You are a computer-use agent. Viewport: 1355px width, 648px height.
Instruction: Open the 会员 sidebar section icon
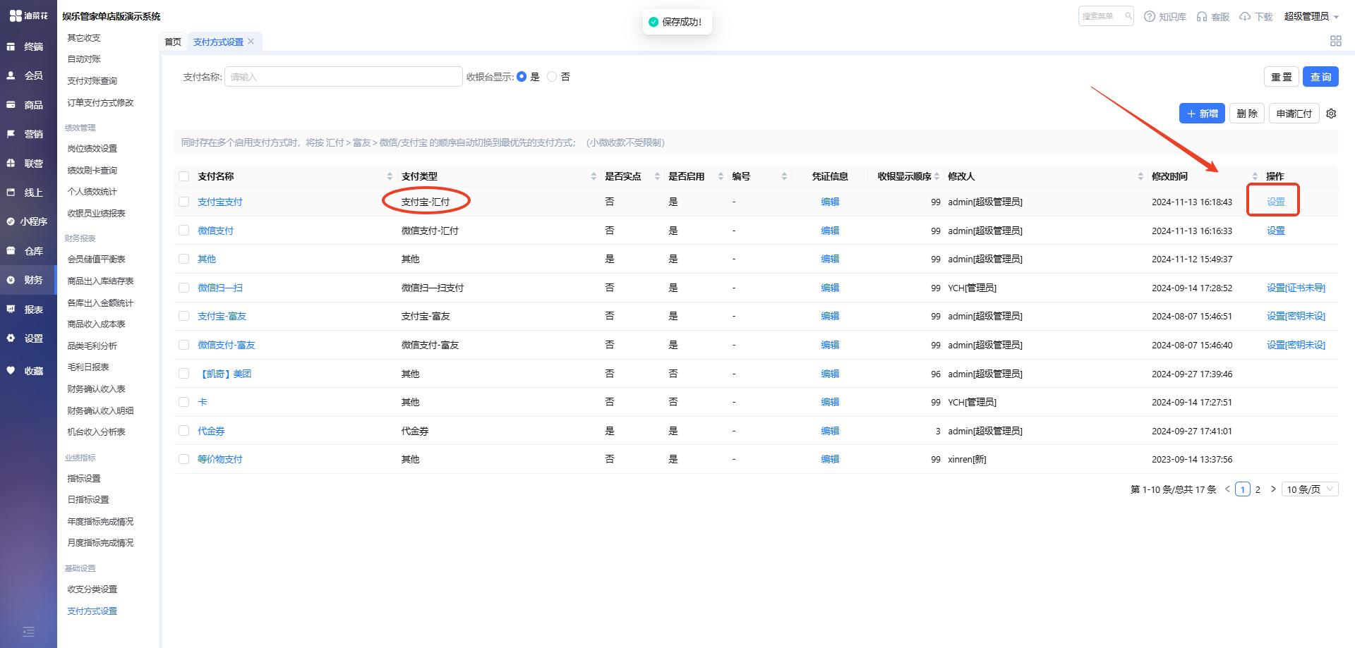(11, 75)
